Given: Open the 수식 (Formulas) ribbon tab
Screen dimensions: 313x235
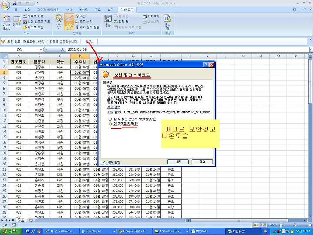Looking at the screenshot, I should [69, 10].
